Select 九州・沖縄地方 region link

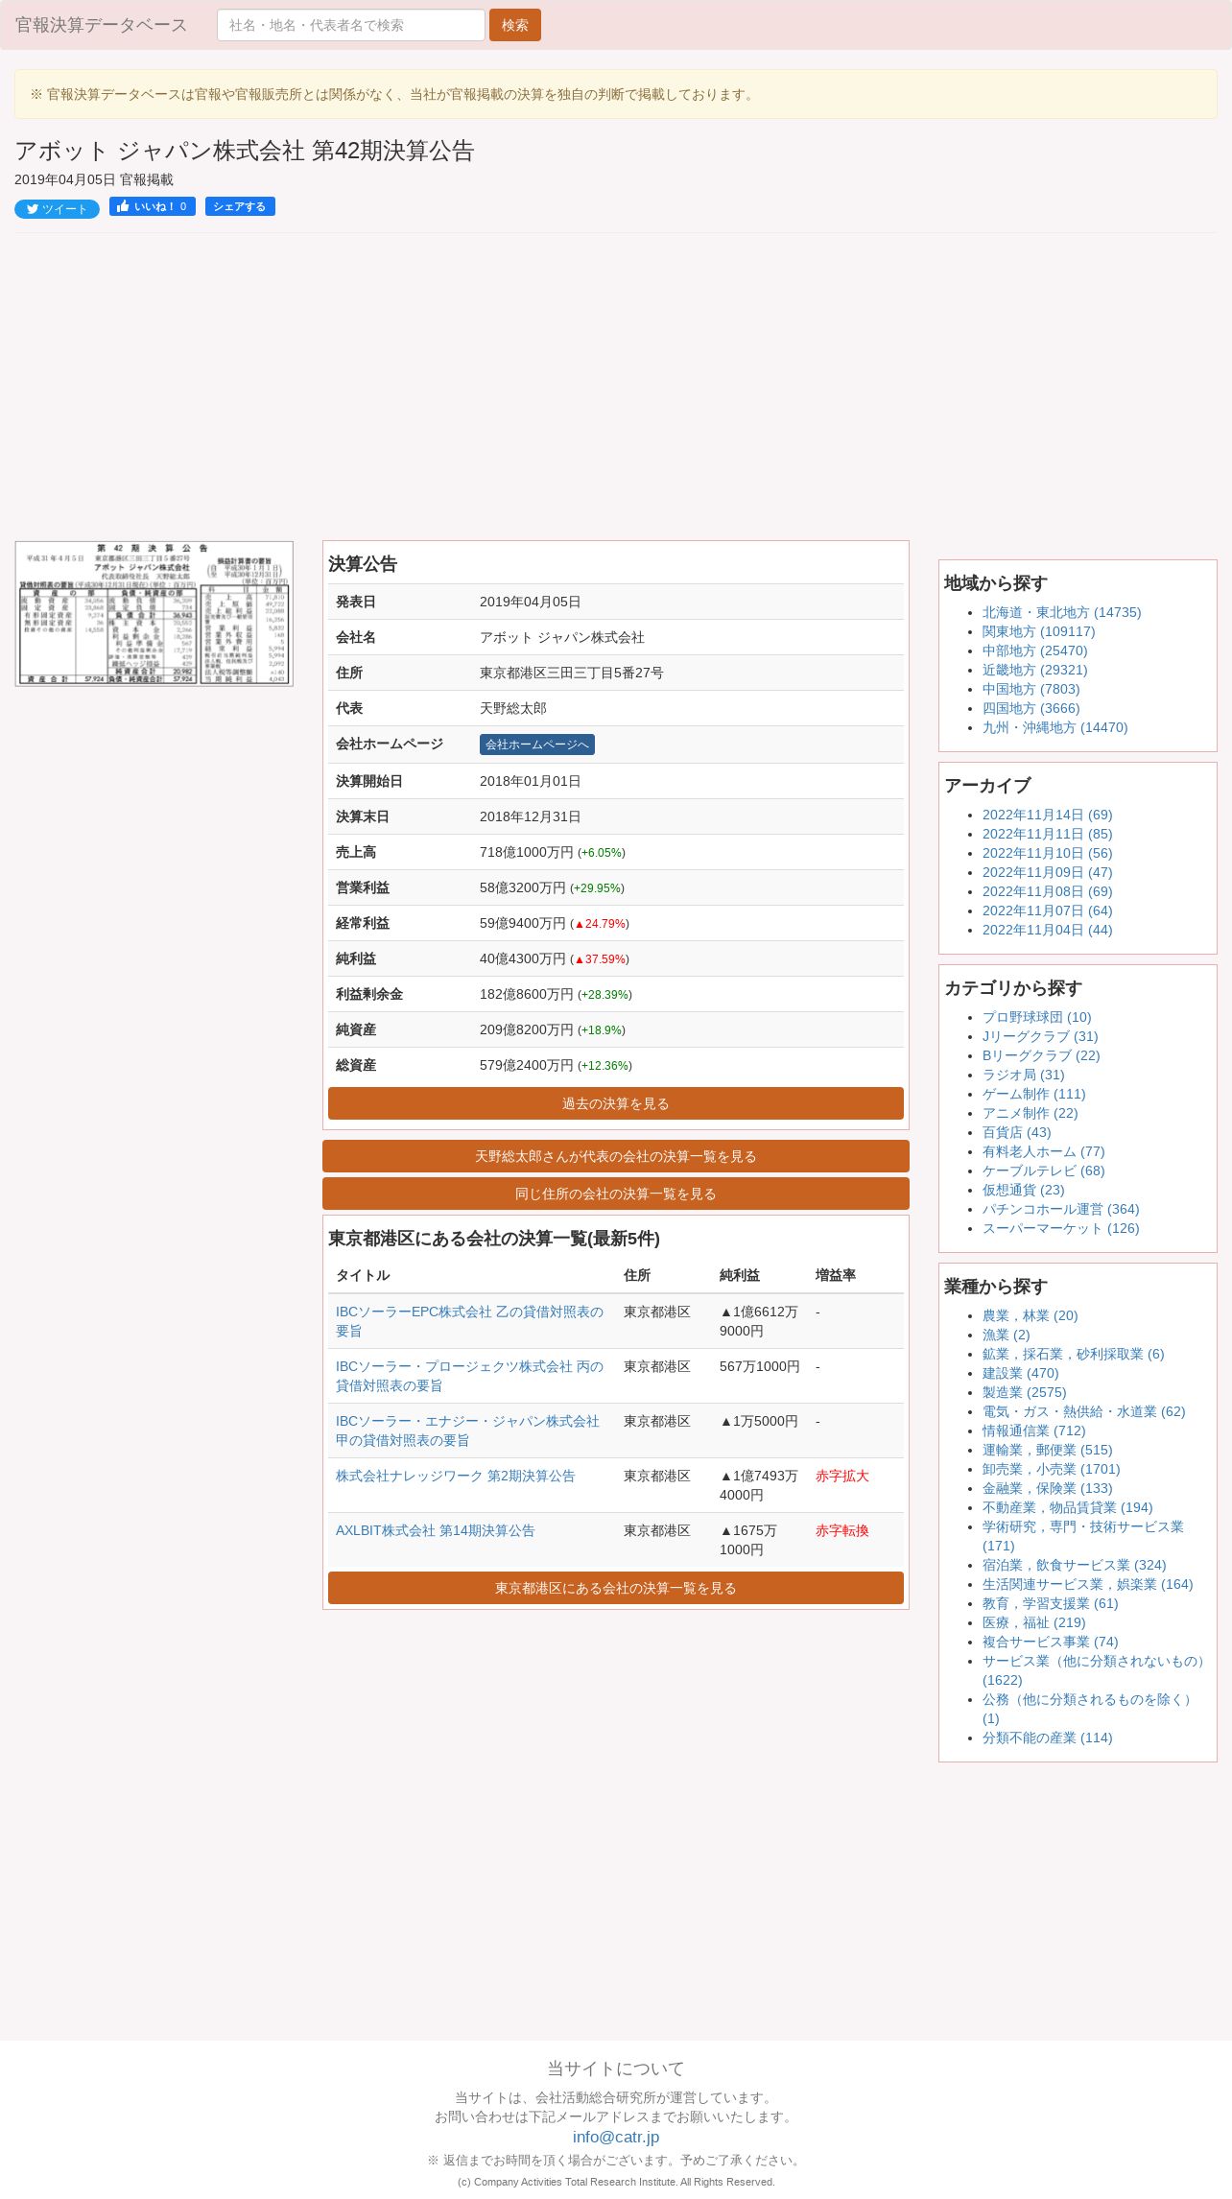[x=1054, y=727]
